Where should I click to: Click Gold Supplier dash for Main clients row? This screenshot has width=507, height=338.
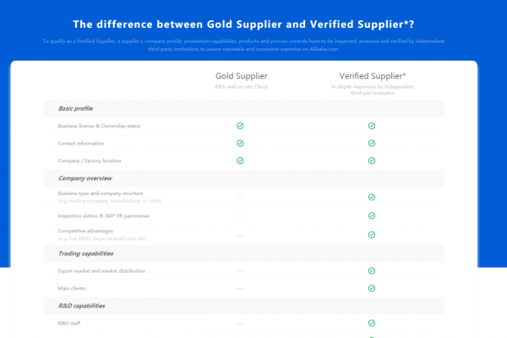coord(240,288)
